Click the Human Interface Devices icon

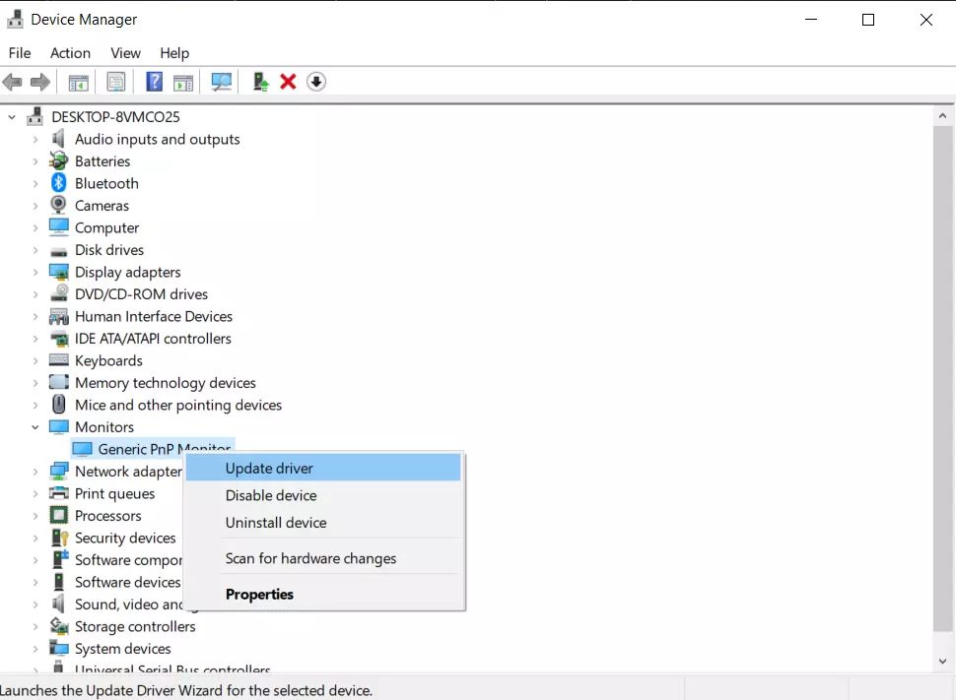point(58,316)
